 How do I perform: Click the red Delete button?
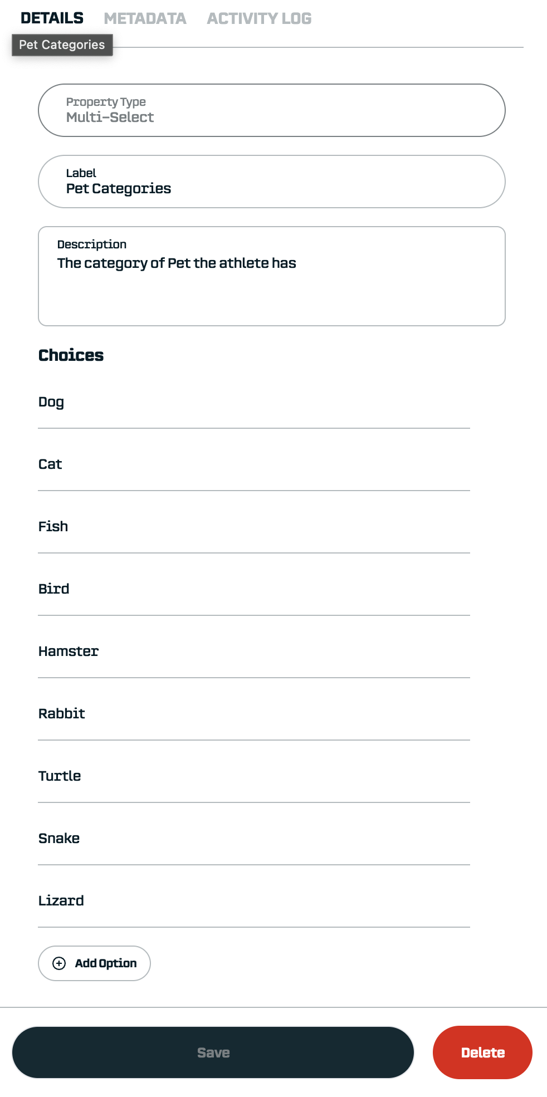(x=482, y=1052)
